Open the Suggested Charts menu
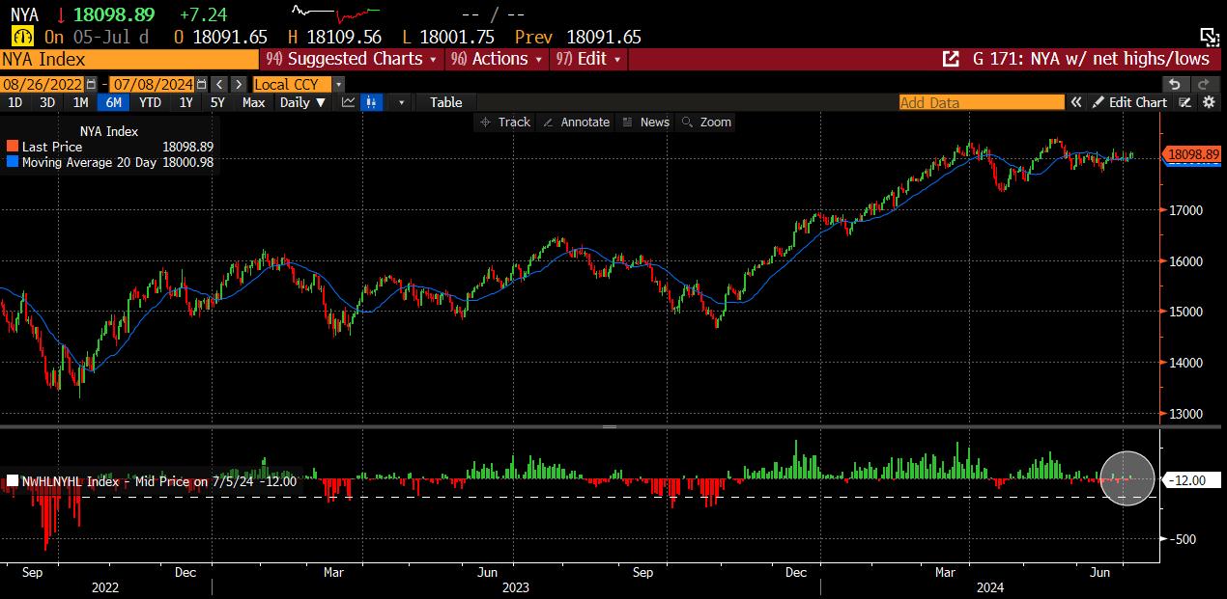Viewport: 1227px width, 599px height. point(352,59)
